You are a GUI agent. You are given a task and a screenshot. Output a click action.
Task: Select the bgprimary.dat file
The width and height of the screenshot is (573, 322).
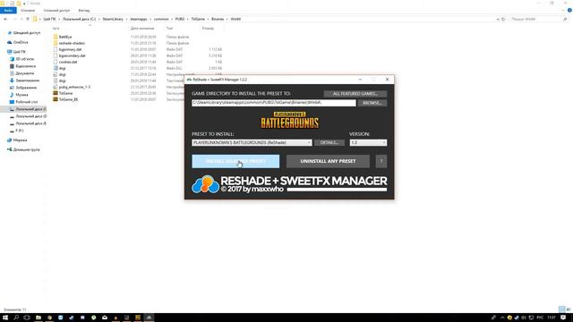click(x=70, y=49)
